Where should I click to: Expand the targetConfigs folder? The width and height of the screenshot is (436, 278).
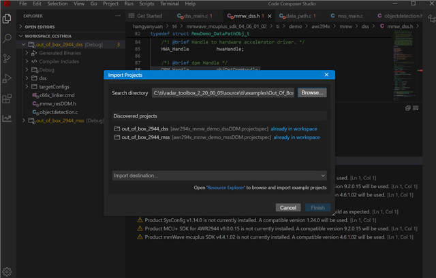click(x=27, y=86)
